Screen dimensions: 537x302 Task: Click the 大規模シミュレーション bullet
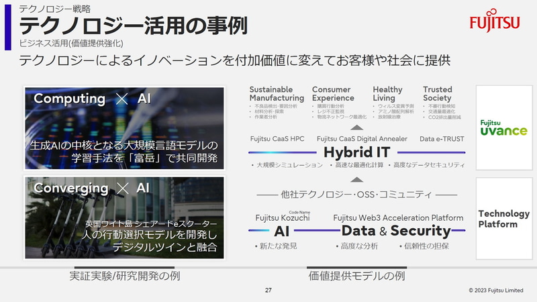point(287,165)
